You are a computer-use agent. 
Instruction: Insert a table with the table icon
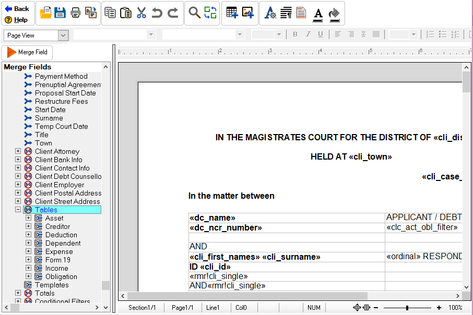click(231, 11)
